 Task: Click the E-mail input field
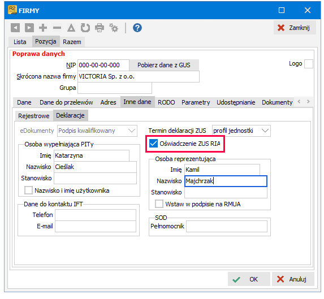pyautogui.click(x=96, y=226)
